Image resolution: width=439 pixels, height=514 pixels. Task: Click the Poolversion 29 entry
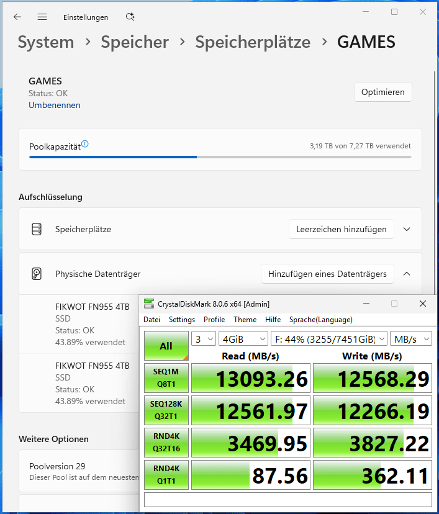click(79, 471)
